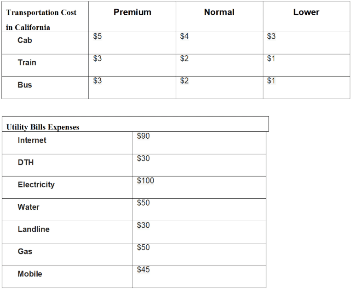Select the $45 Mobile expense value
Viewport: 351px width, 289px height.
click(144, 270)
